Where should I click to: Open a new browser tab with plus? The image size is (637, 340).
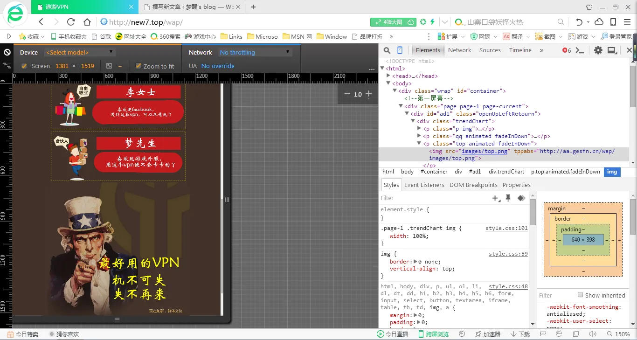point(253,7)
